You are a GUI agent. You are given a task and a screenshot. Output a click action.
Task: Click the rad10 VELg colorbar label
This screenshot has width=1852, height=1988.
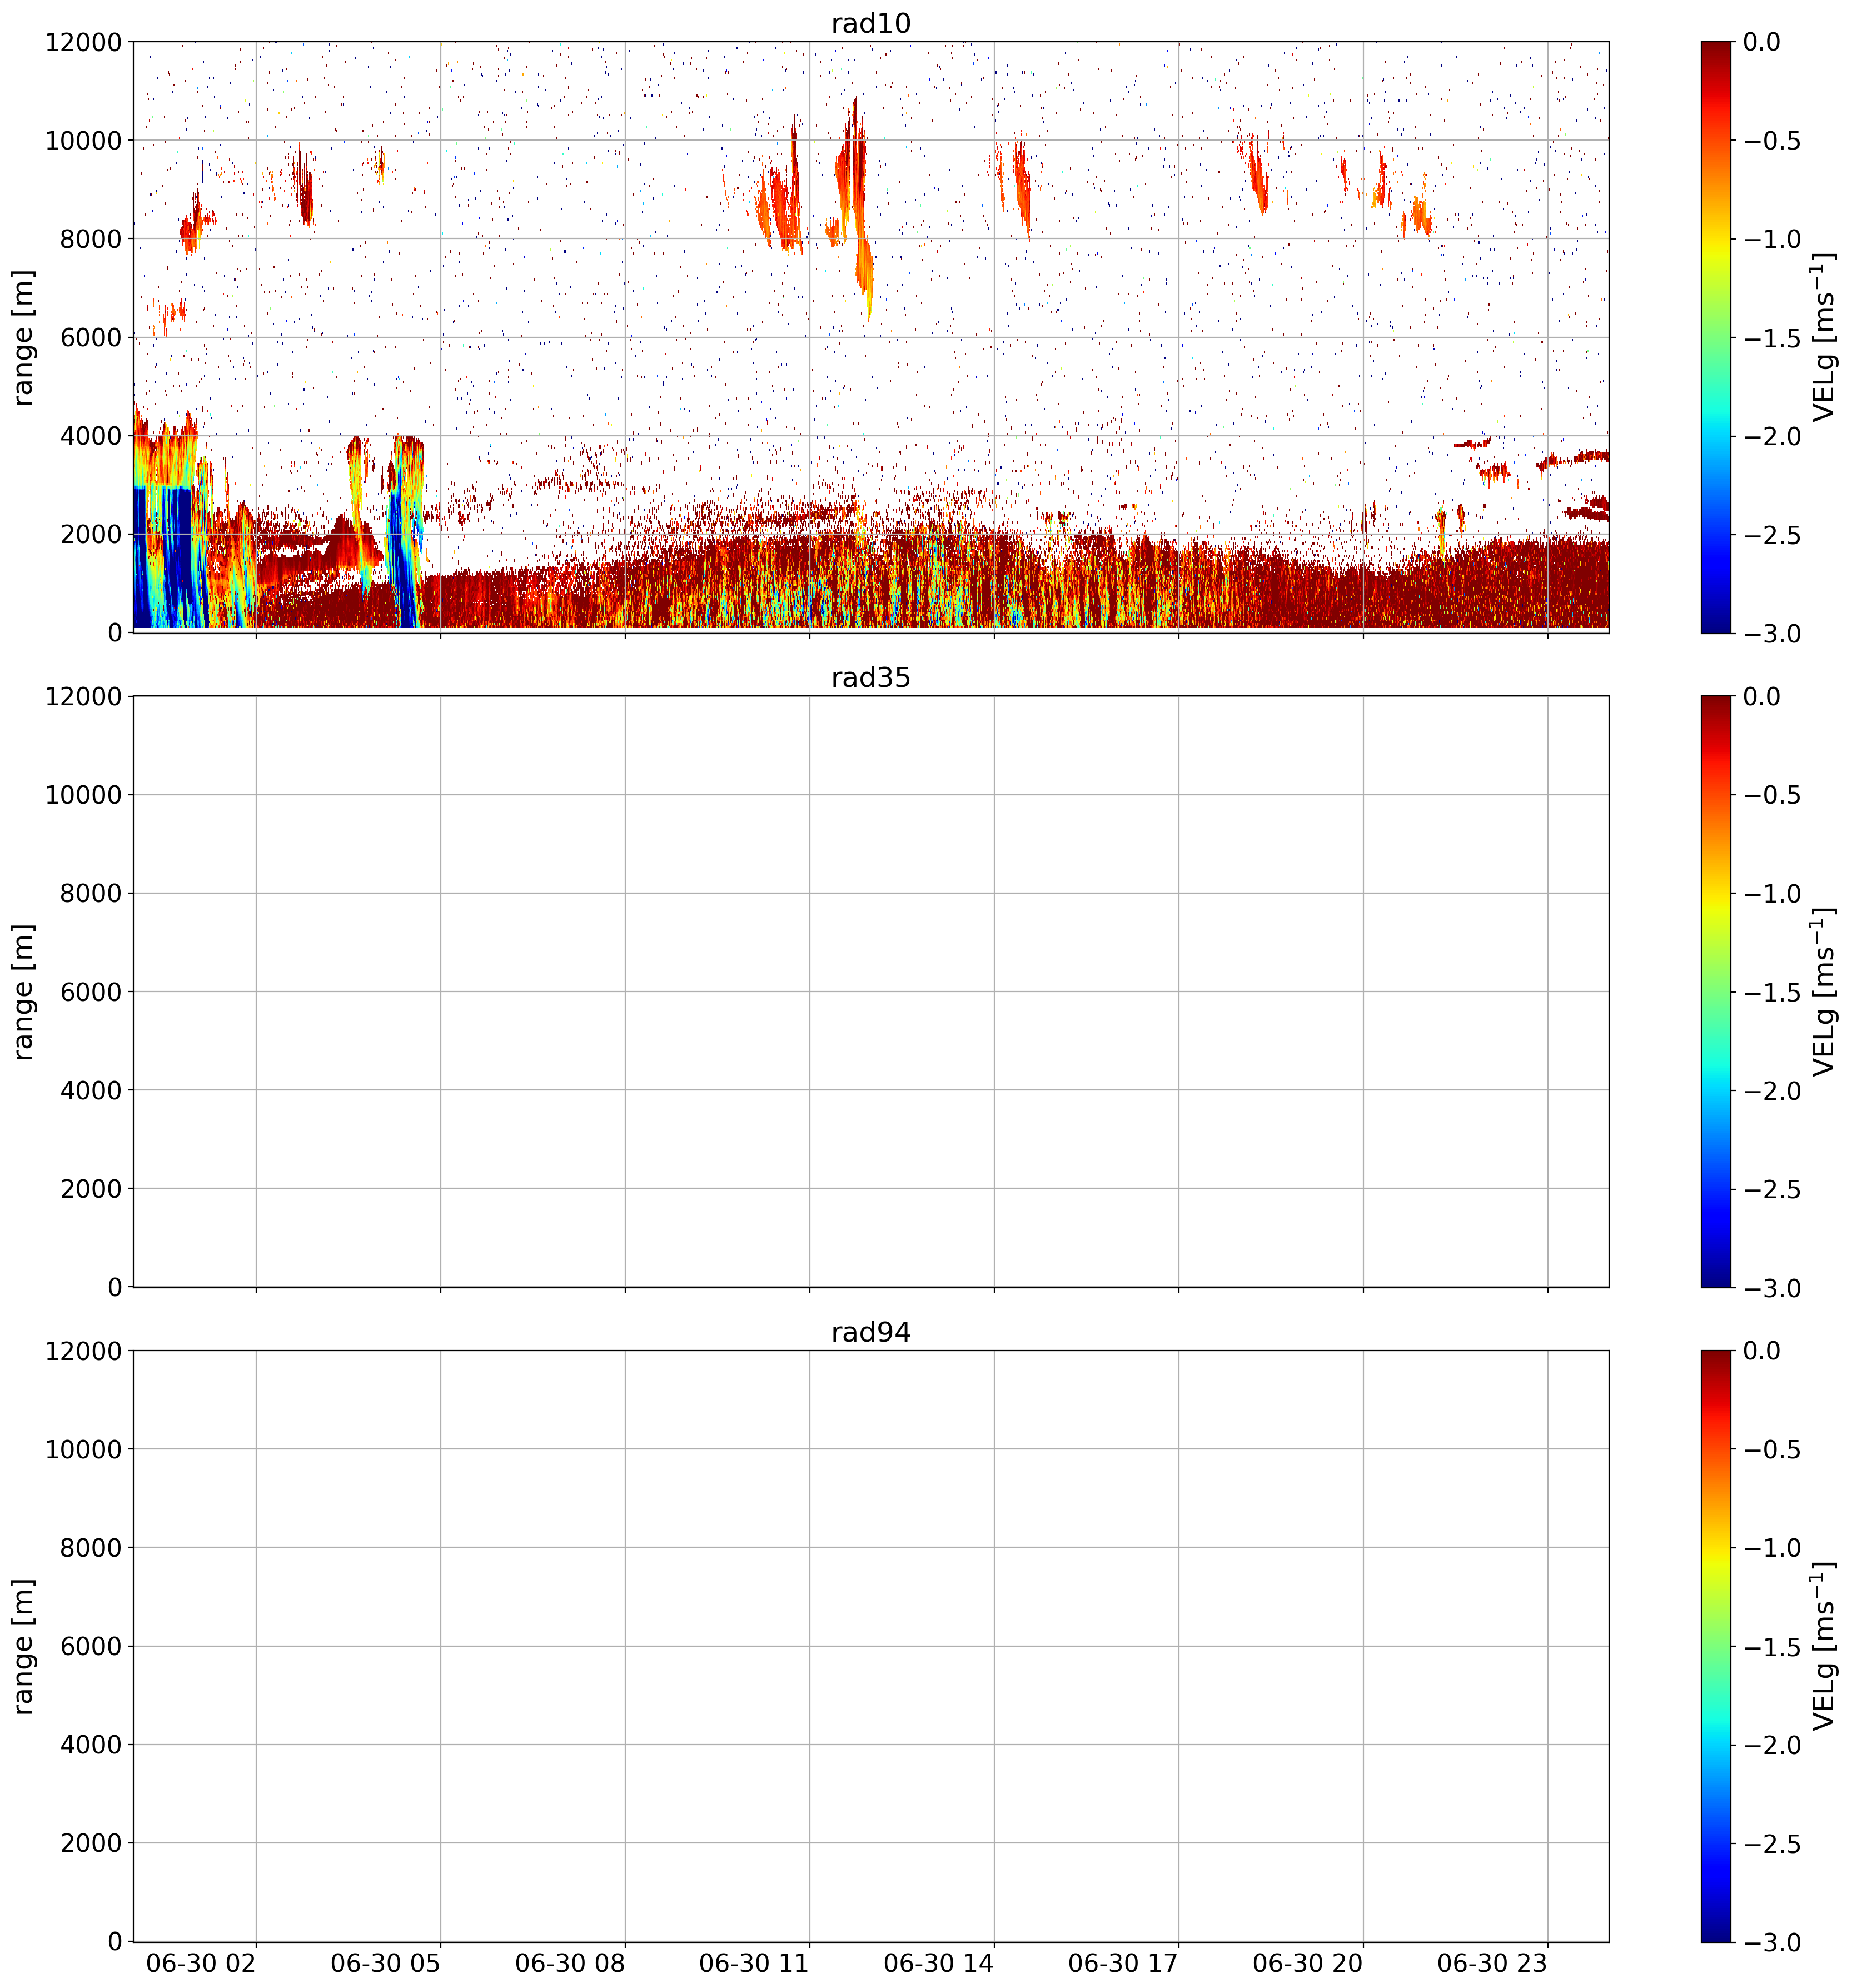click(x=1824, y=337)
